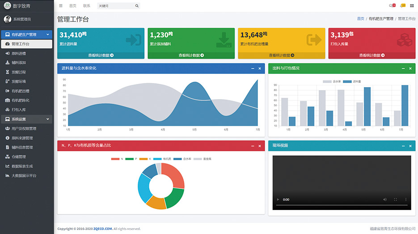Open the notifications bell icon
Screen dimensions: 418x234
click(x=402, y=6)
